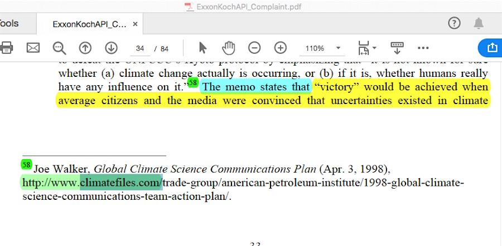The height and width of the screenshot is (246, 502).
Task: Zoom in with the plus button
Action: (x=280, y=48)
